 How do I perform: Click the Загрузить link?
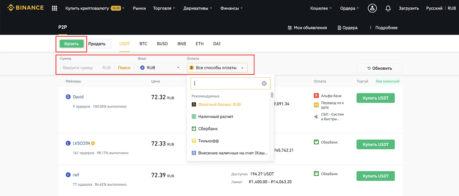[x=409, y=8]
